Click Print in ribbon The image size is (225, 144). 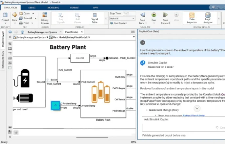point(24,23)
